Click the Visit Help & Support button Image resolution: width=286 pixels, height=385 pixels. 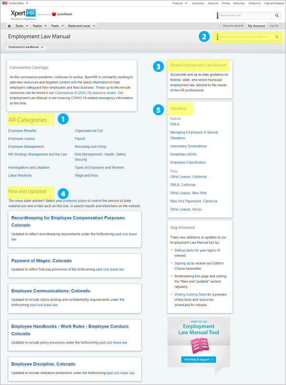(198, 359)
